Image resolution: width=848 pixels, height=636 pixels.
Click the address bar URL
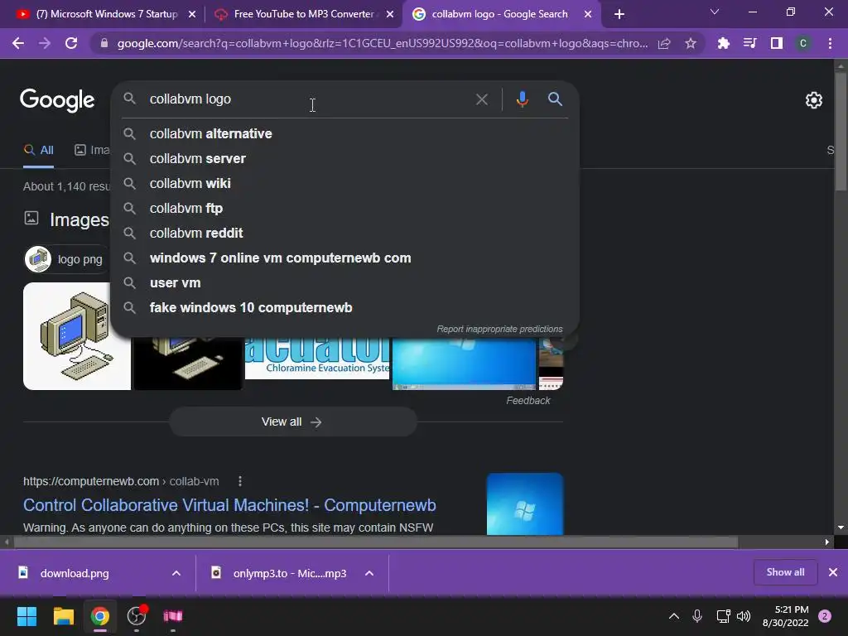(x=383, y=43)
